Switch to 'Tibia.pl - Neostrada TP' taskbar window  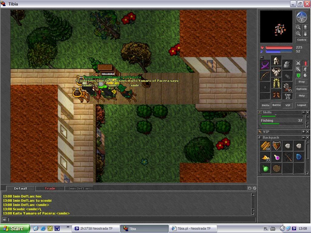[193, 229]
